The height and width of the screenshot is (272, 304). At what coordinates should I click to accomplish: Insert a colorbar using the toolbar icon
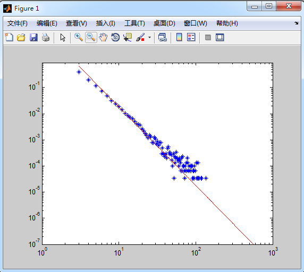click(x=179, y=37)
